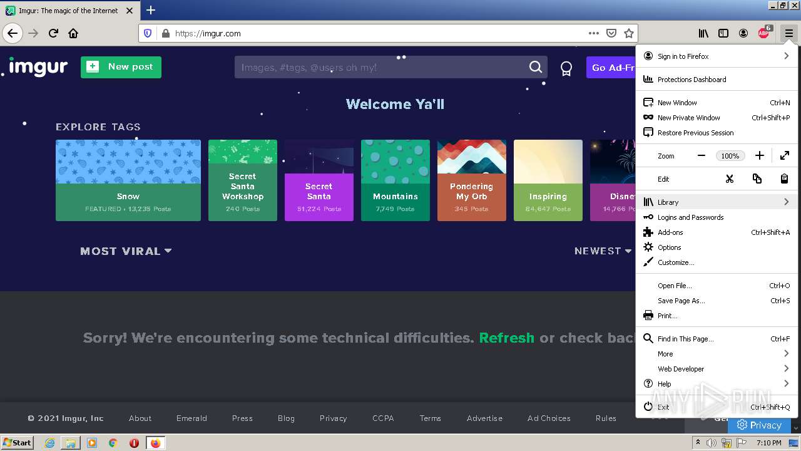
Task: Open the Emerald footer link
Action: 191,418
